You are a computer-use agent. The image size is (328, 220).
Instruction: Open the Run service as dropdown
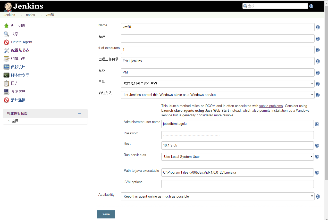[237, 157]
